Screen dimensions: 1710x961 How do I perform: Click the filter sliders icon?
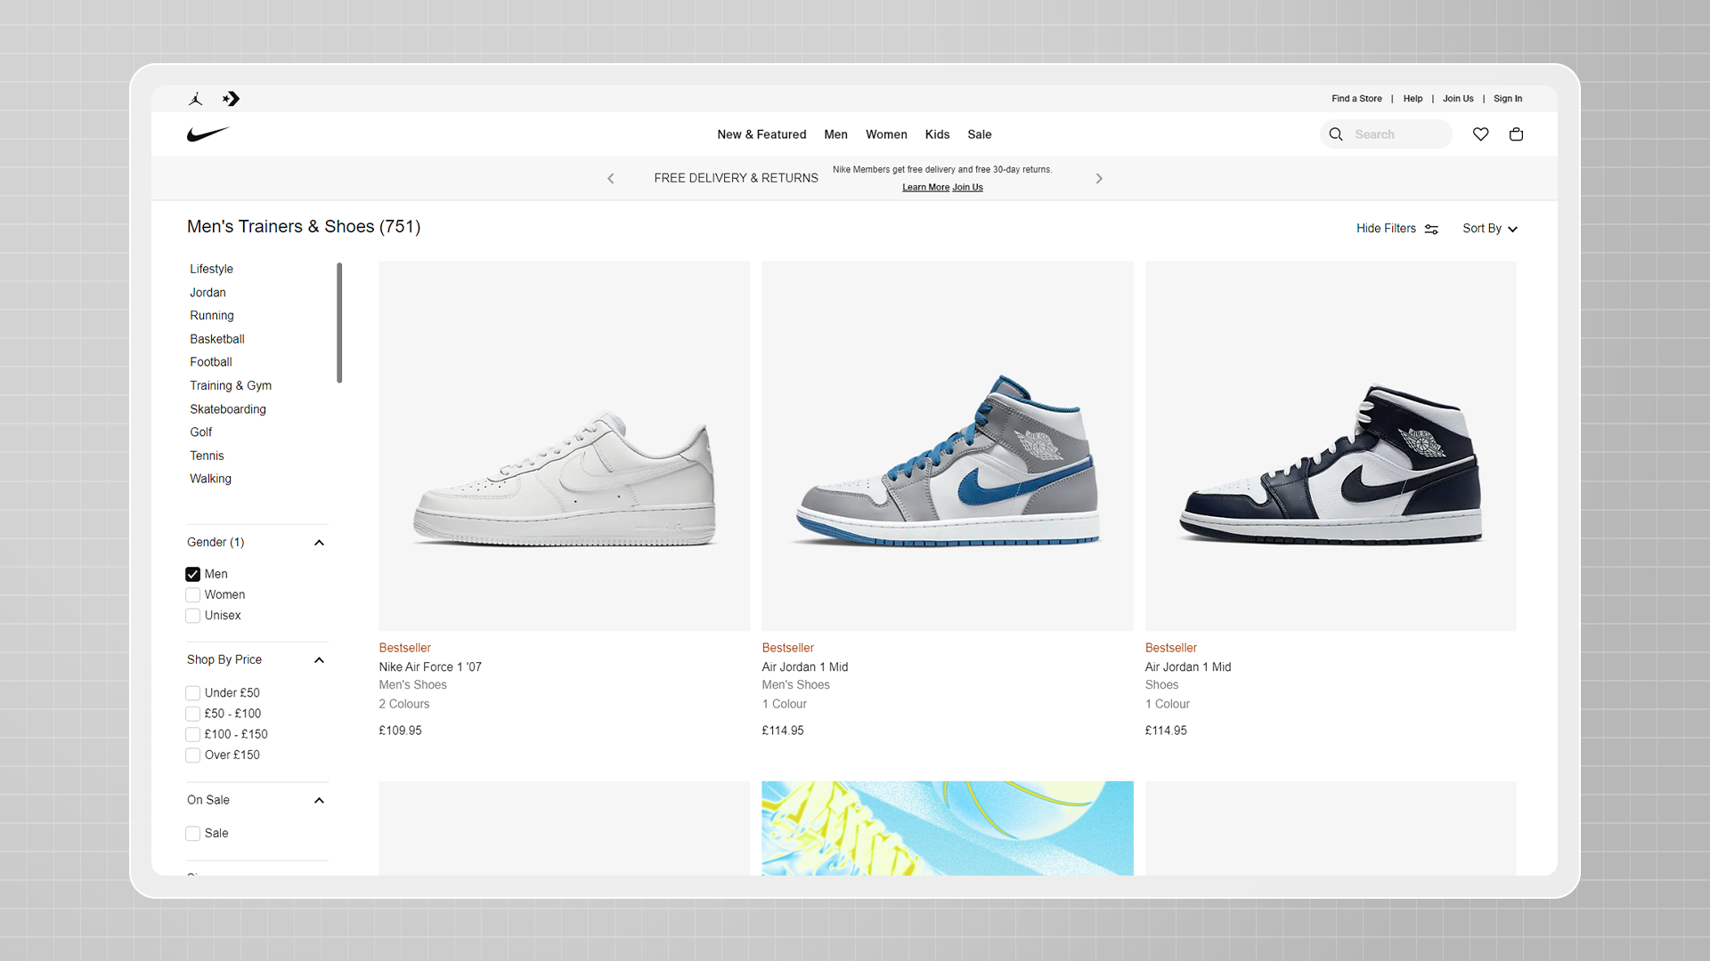pos(1431,230)
